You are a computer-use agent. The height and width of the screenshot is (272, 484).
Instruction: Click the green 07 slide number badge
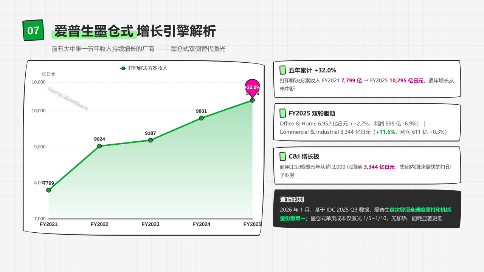point(33,30)
